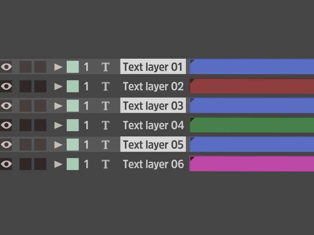Click the text type icon of Text layer 03
Screen dimensions: 314x235
[x=105, y=106]
